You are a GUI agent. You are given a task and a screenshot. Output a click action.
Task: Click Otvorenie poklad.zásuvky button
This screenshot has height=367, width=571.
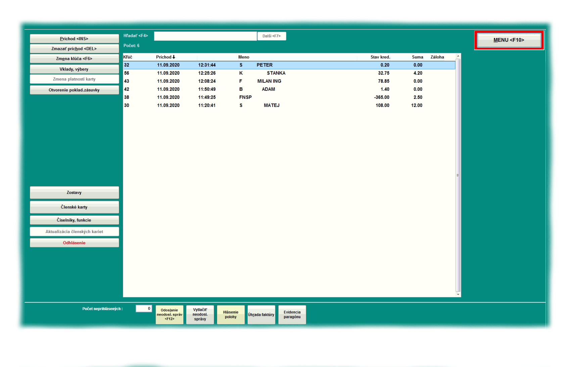click(x=74, y=90)
